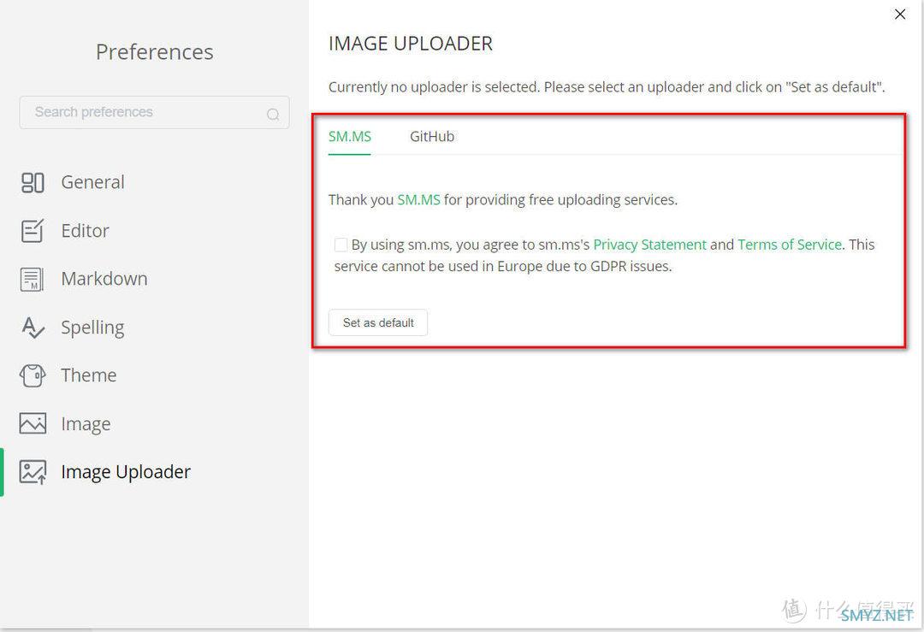This screenshot has height=632, width=924.
Task: Click the Set as default button
Action: [378, 322]
